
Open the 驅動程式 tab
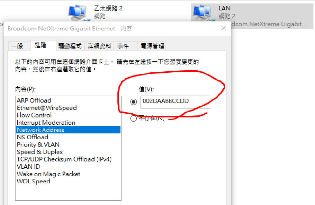click(70, 46)
